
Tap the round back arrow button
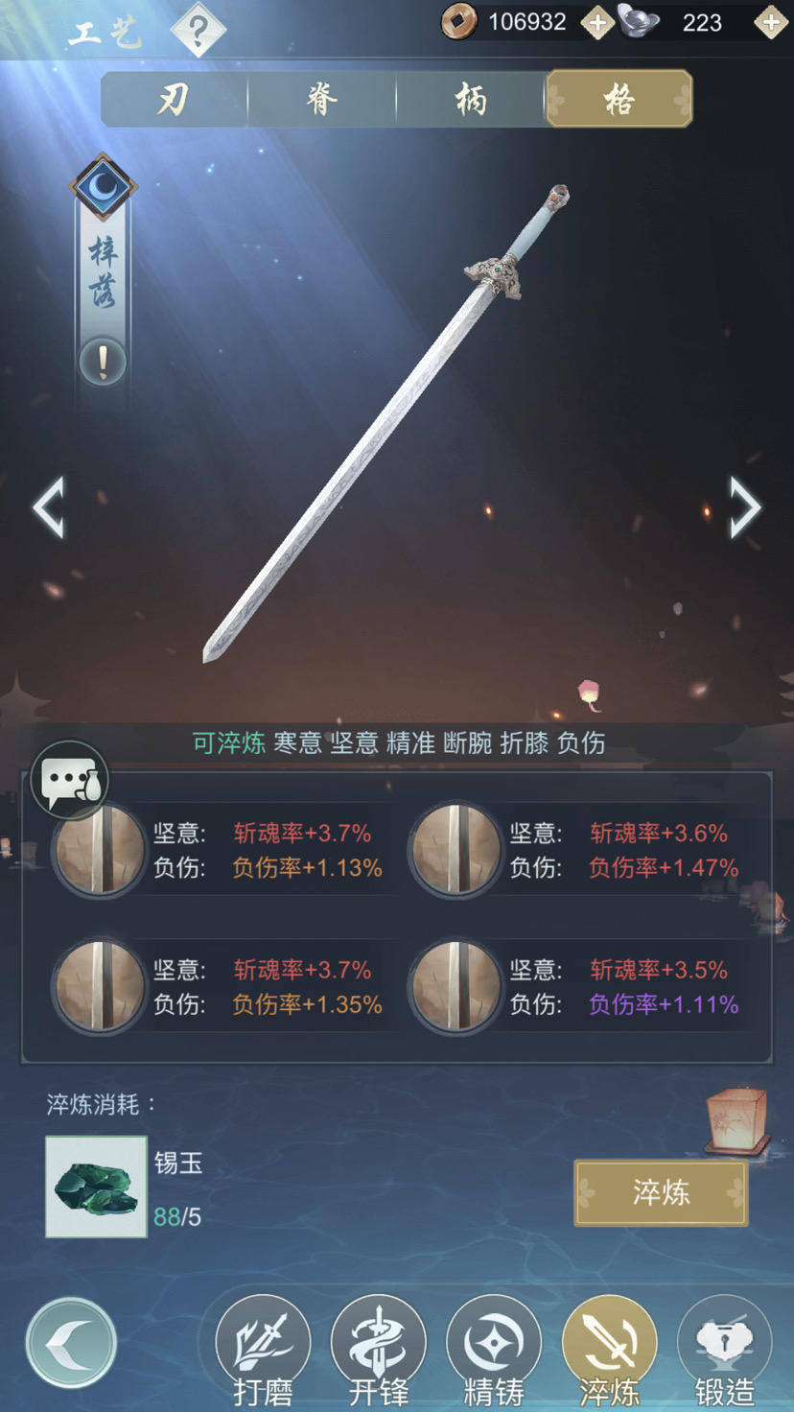pyautogui.click(x=72, y=1343)
